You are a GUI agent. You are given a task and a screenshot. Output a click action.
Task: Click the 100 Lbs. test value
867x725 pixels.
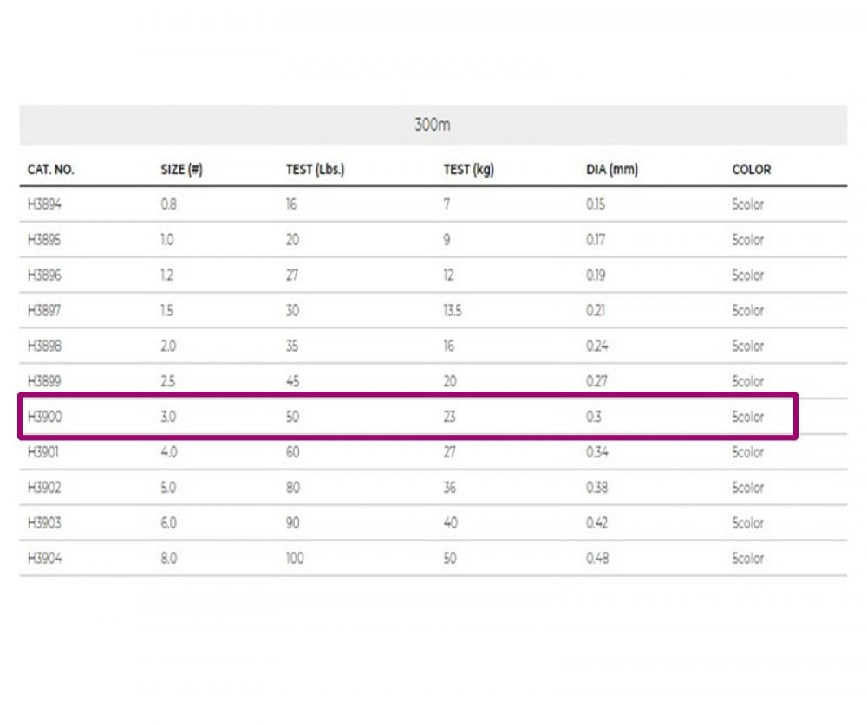[x=295, y=559]
